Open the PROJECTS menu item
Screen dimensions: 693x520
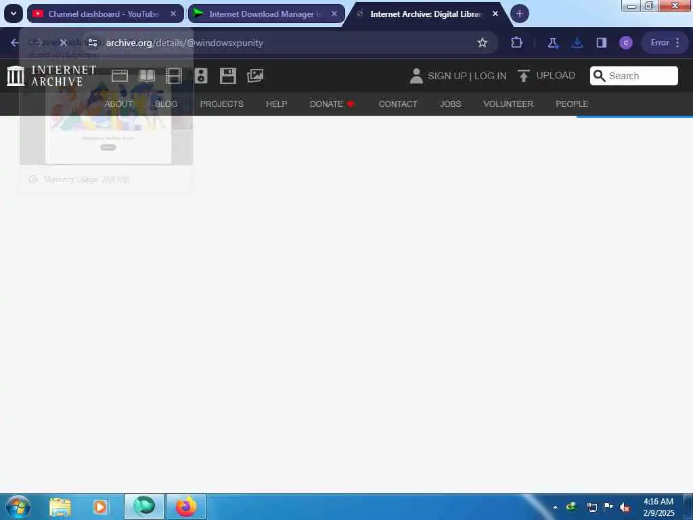click(221, 104)
